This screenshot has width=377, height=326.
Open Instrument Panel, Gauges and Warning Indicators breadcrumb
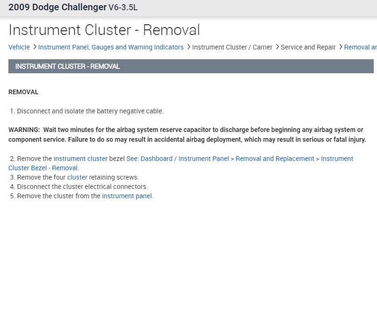coord(111,47)
